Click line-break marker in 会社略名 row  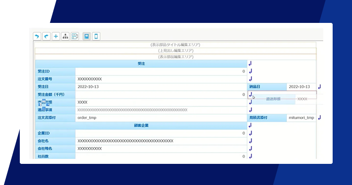tap(250, 148)
